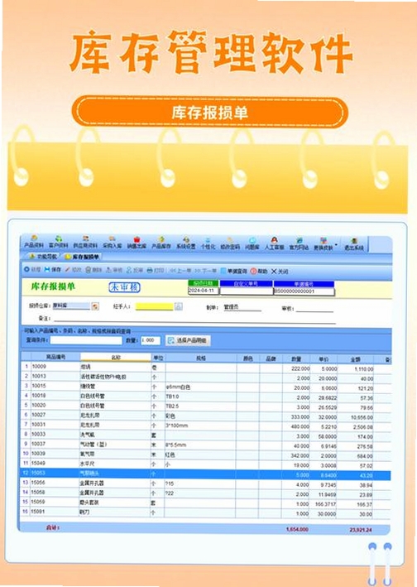Open 单据查询 document search
This screenshot has width=417, height=587.
pyautogui.click(x=234, y=271)
